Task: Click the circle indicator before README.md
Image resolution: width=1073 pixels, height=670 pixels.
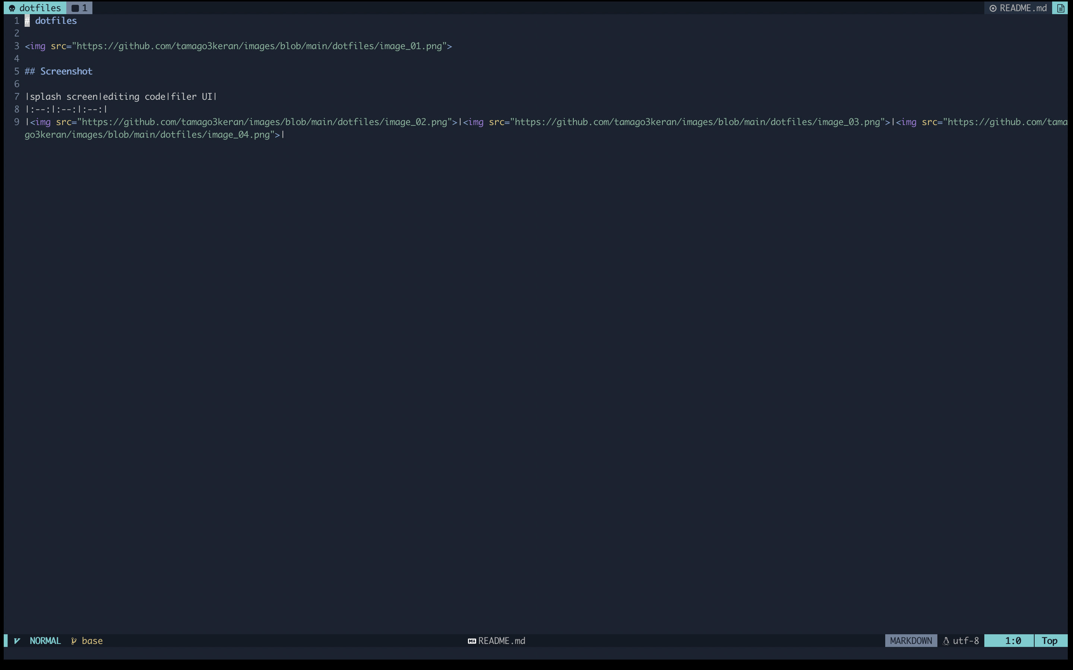Action: point(993,8)
